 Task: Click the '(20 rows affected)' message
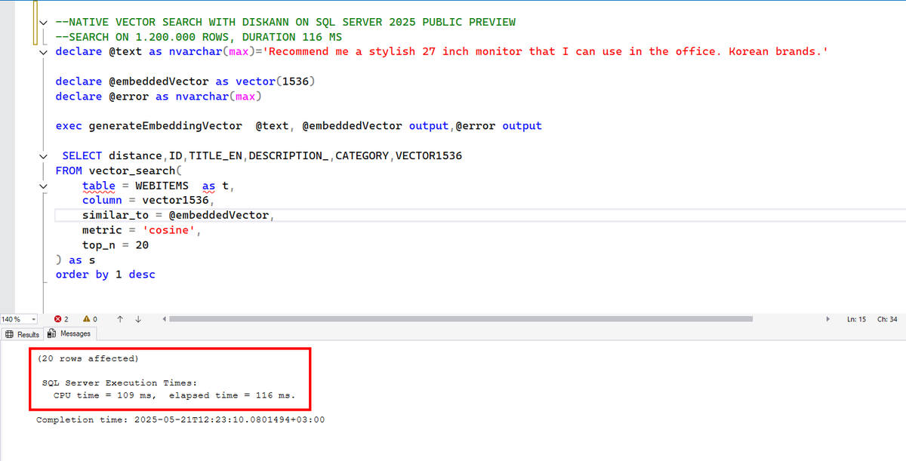pyautogui.click(x=88, y=358)
